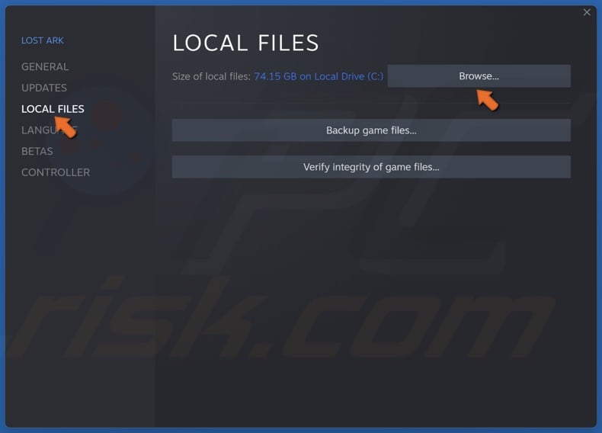This screenshot has height=433, width=602.
Task: Switch to the Updates tab
Action: 44,88
